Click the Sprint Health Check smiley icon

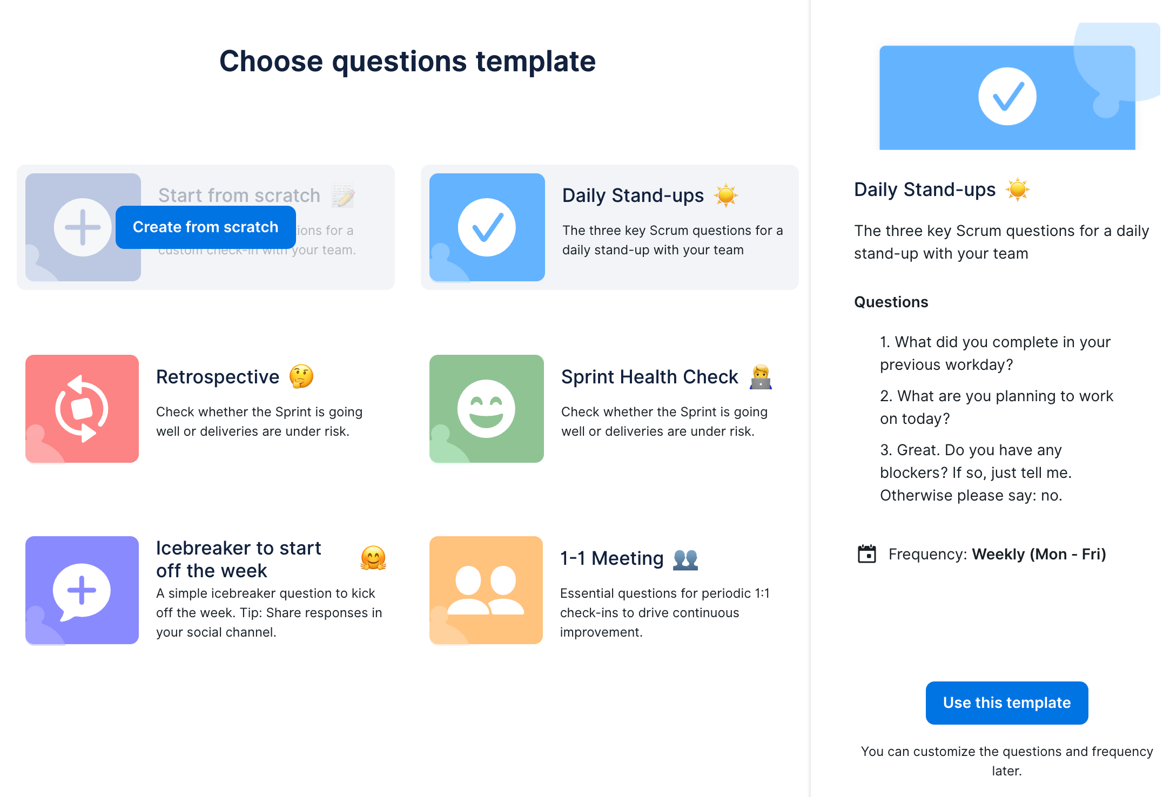click(486, 409)
